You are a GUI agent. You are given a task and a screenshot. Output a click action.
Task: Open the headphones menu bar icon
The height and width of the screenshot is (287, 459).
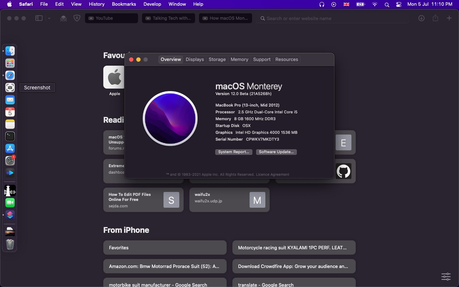point(322,4)
